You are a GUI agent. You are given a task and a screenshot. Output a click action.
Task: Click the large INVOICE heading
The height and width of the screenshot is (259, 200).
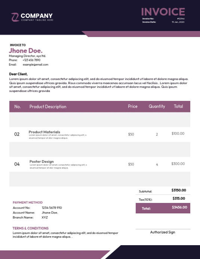[x=163, y=12]
